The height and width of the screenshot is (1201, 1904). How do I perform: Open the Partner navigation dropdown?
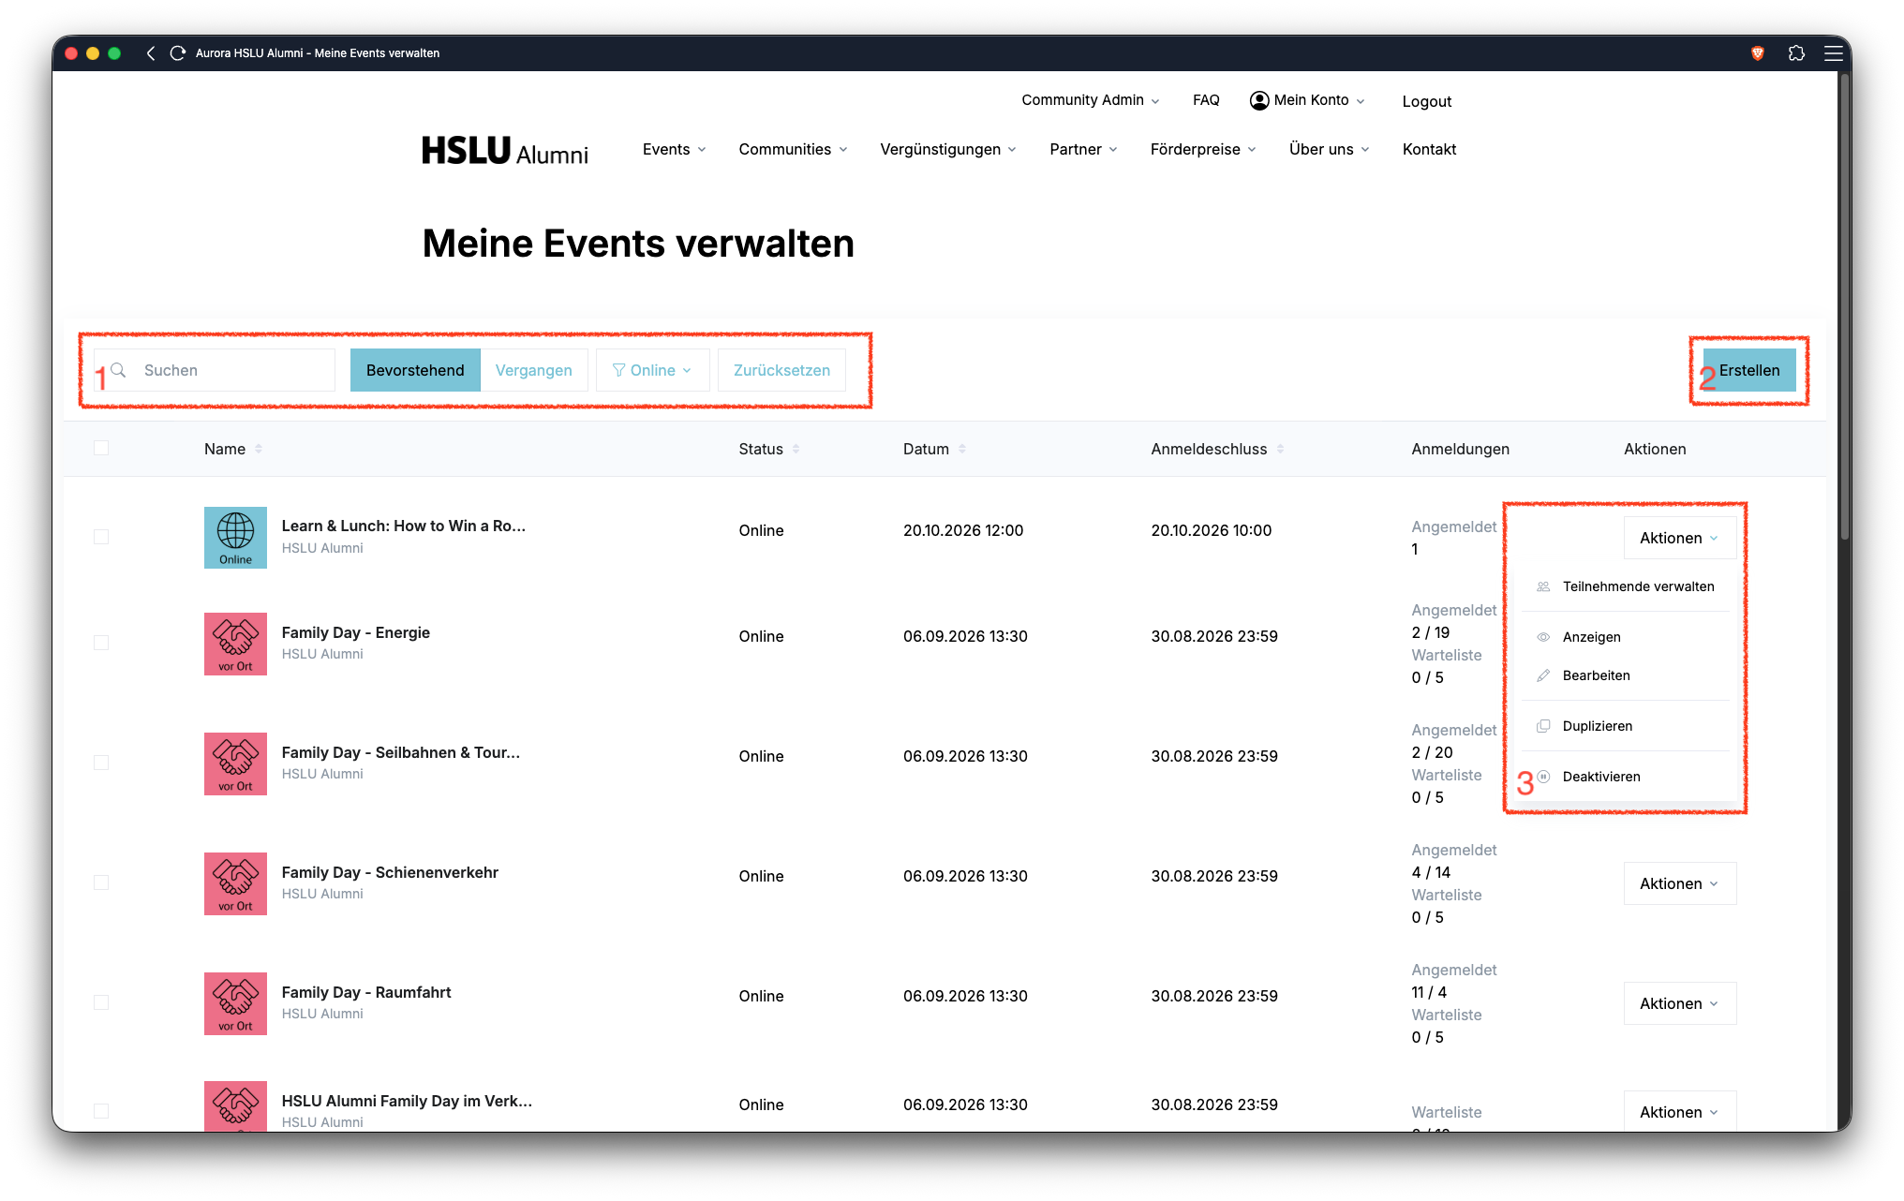click(x=1083, y=150)
